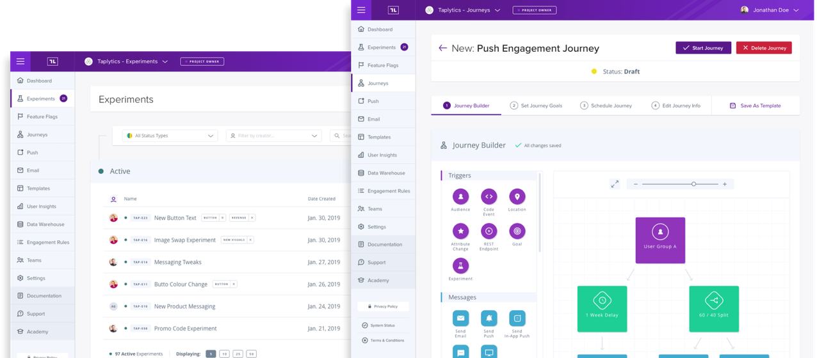Viewport: 817px width, 358px height.
Task: Go back using arrow beside New title
Action: [442, 48]
